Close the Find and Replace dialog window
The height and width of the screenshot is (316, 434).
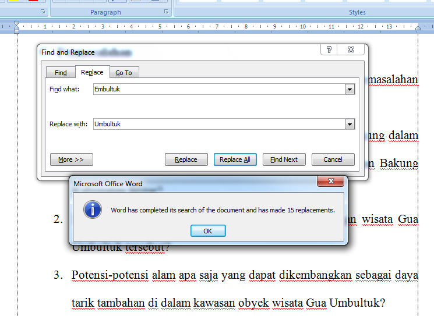351,49
